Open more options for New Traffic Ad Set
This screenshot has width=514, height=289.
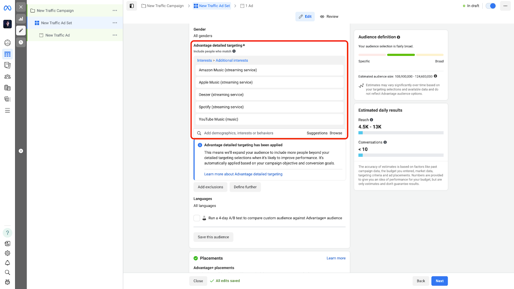[x=115, y=23]
